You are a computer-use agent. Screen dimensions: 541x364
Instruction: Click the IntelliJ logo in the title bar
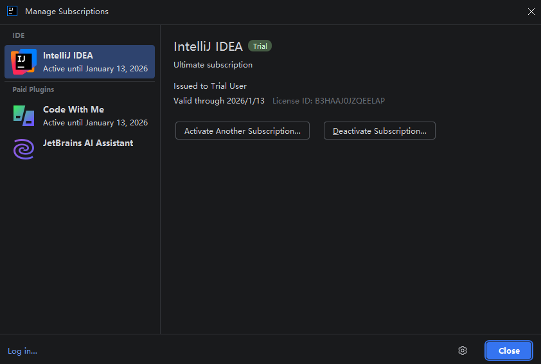(12, 11)
